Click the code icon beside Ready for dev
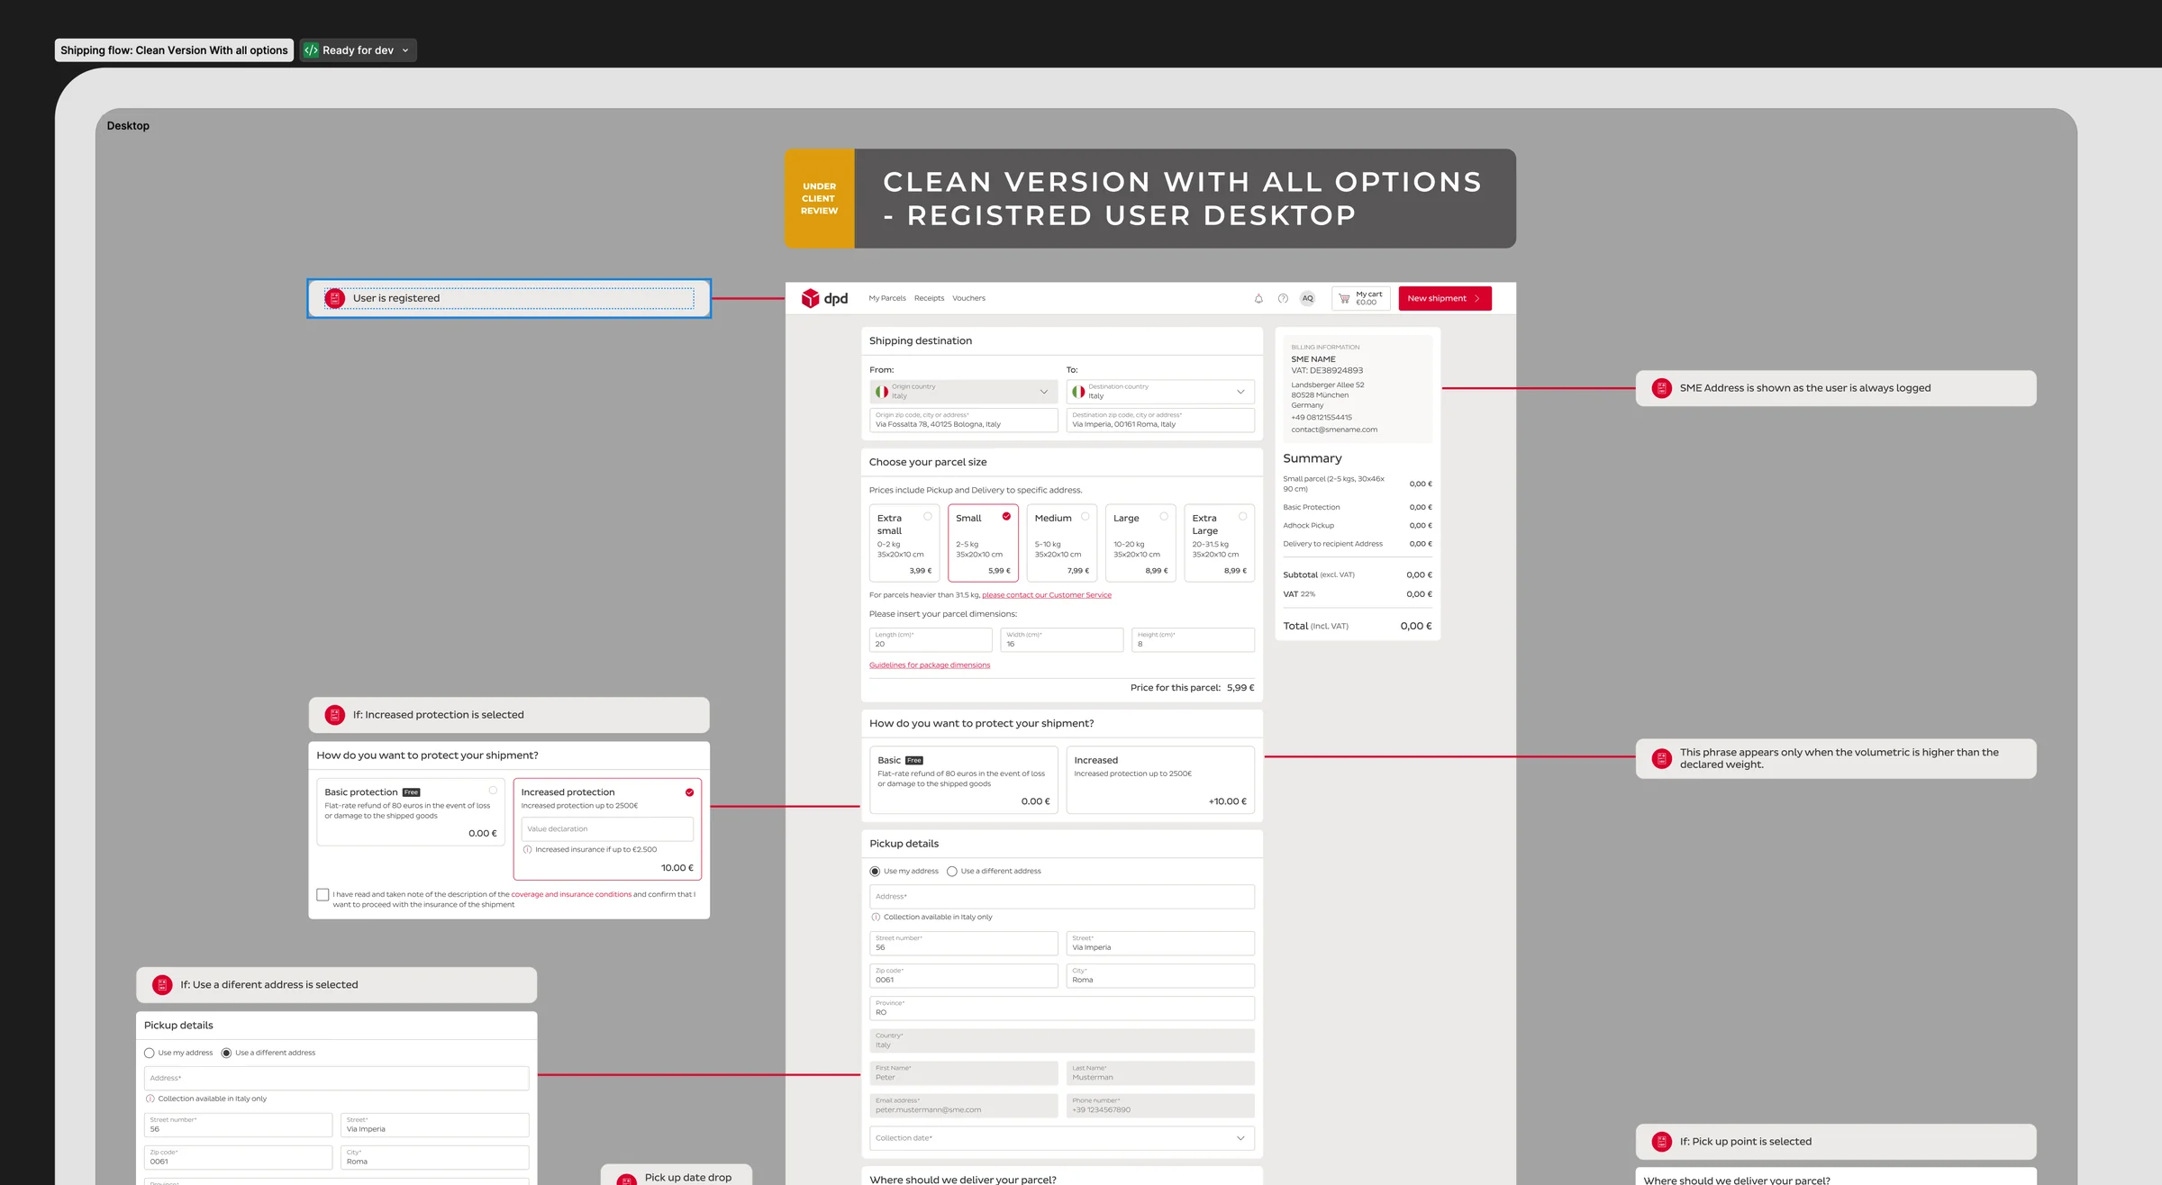 coord(311,50)
